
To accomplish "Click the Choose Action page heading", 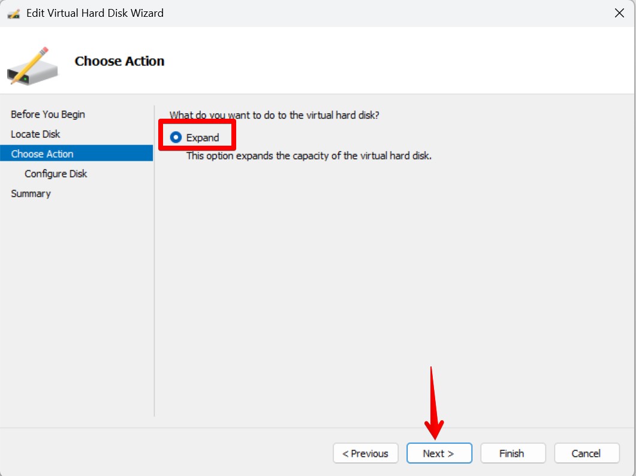I will pos(119,61).
